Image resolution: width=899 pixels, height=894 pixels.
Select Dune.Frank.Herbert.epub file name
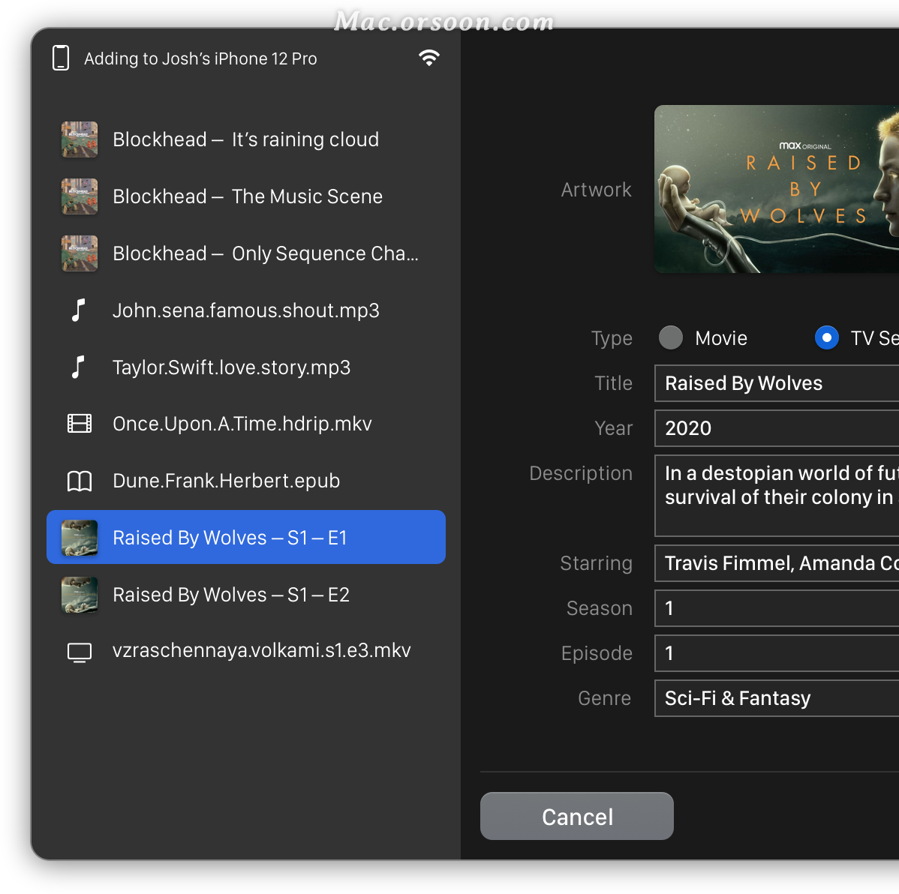pyautogui.click(x=227, y=481)
